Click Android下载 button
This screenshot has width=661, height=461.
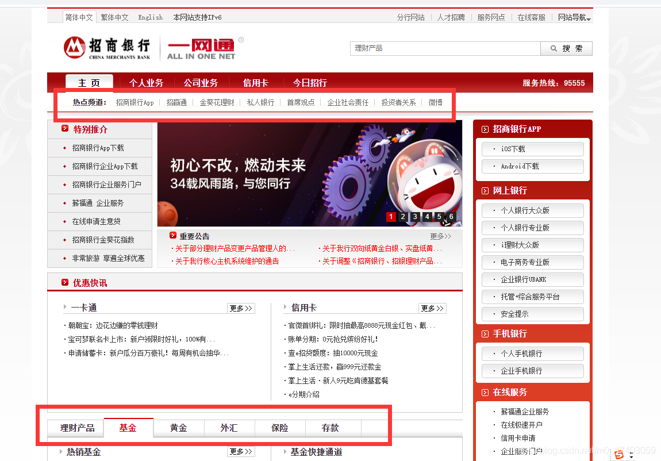pyautogui.click(x=533, y=166)
